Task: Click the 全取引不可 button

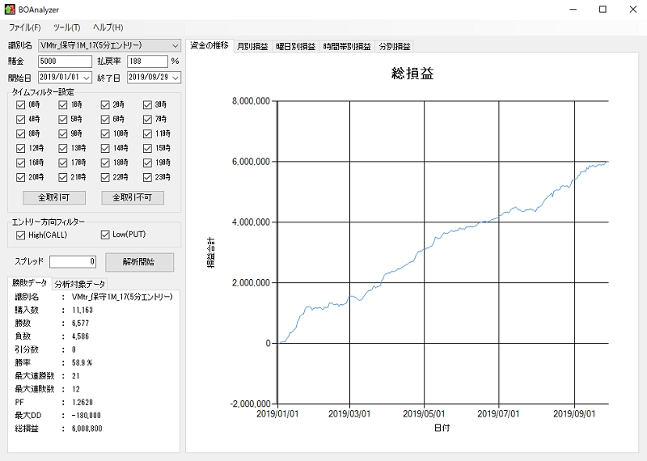Action: (133, 197)
